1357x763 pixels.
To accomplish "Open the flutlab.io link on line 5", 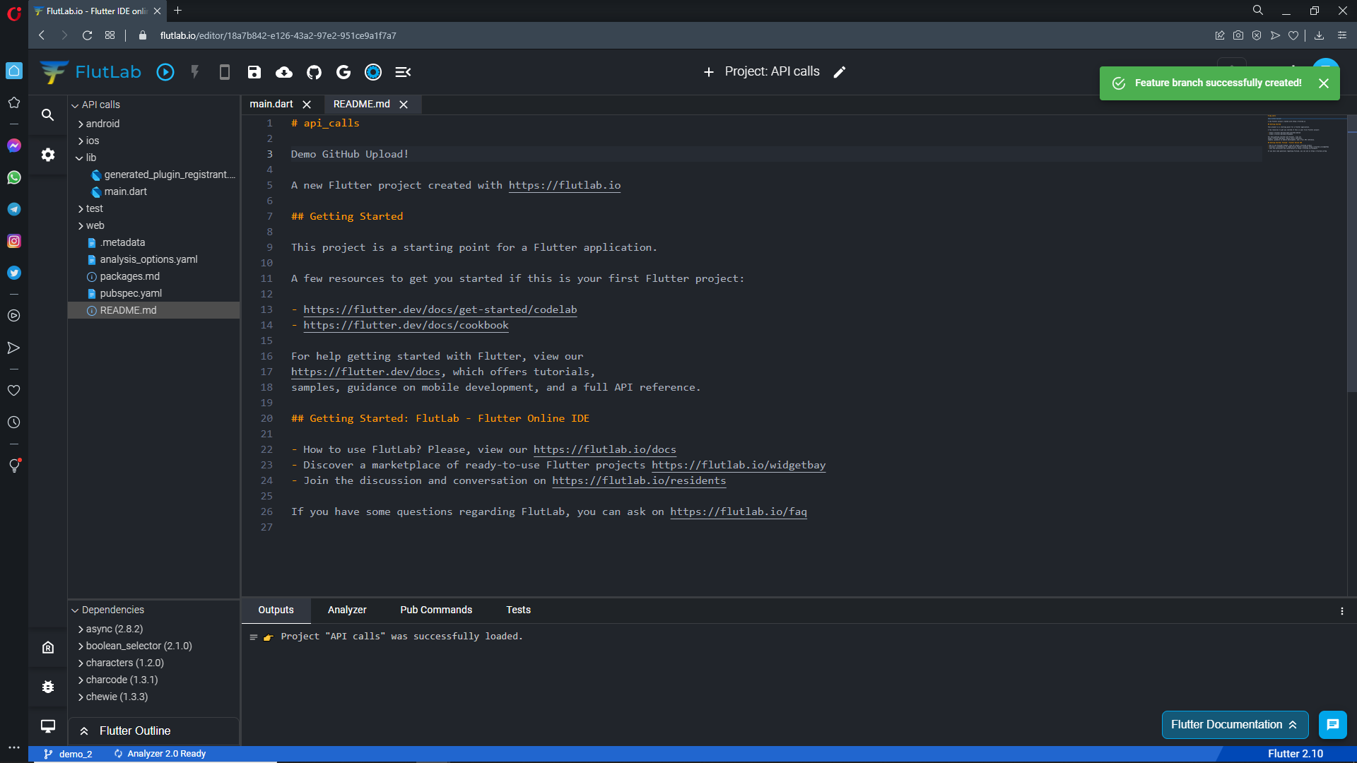I will (x=565, y=185).
